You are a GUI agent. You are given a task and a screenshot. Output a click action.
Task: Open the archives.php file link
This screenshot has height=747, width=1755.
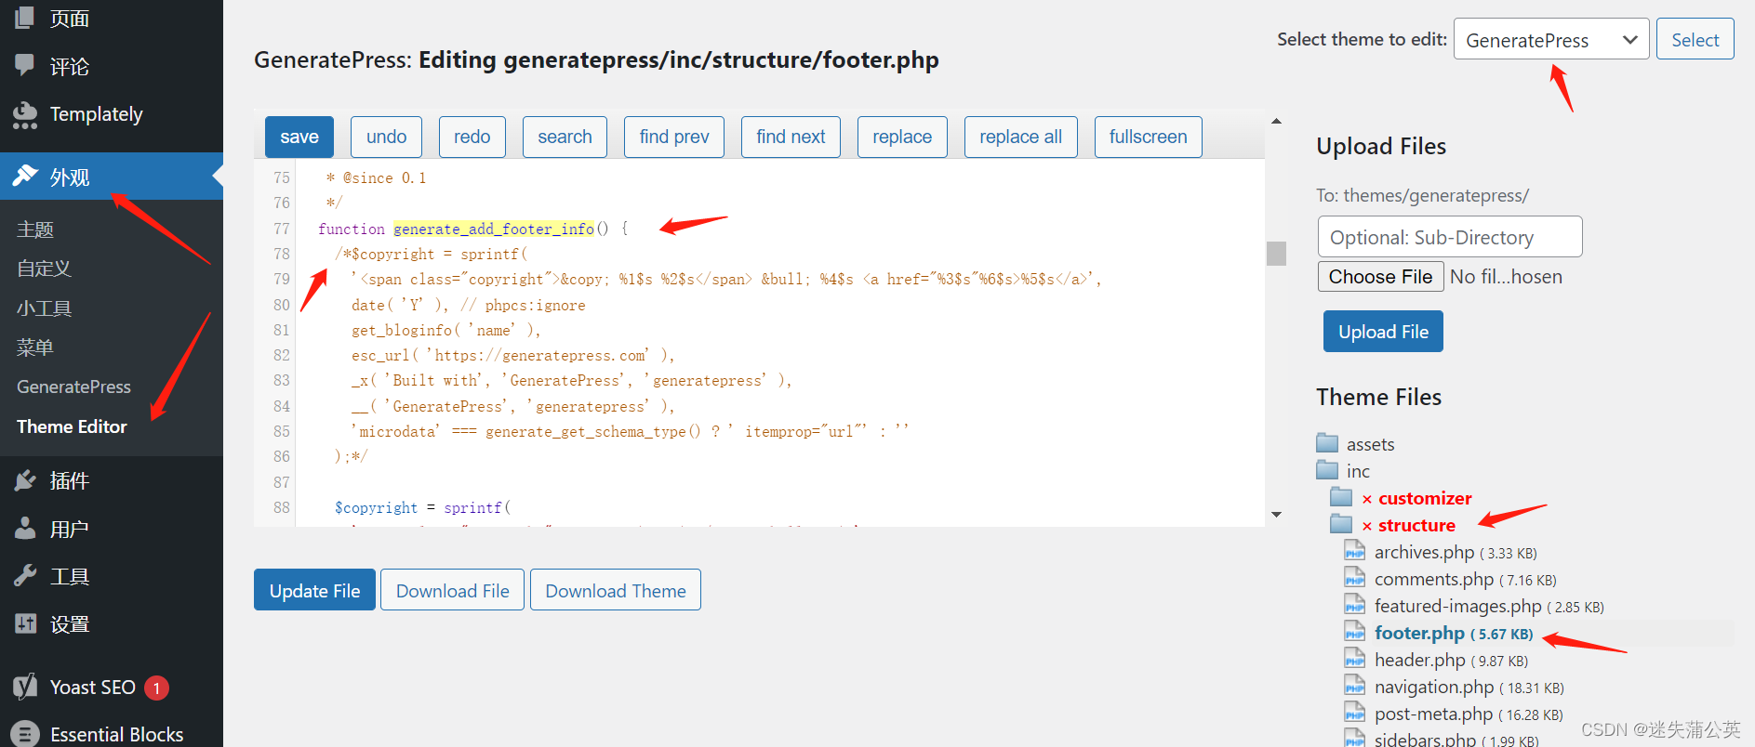[1456, 553]
